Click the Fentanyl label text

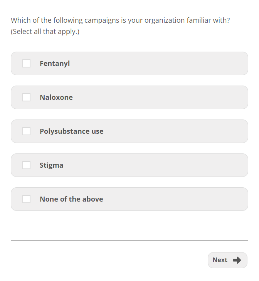coord(55,64)
